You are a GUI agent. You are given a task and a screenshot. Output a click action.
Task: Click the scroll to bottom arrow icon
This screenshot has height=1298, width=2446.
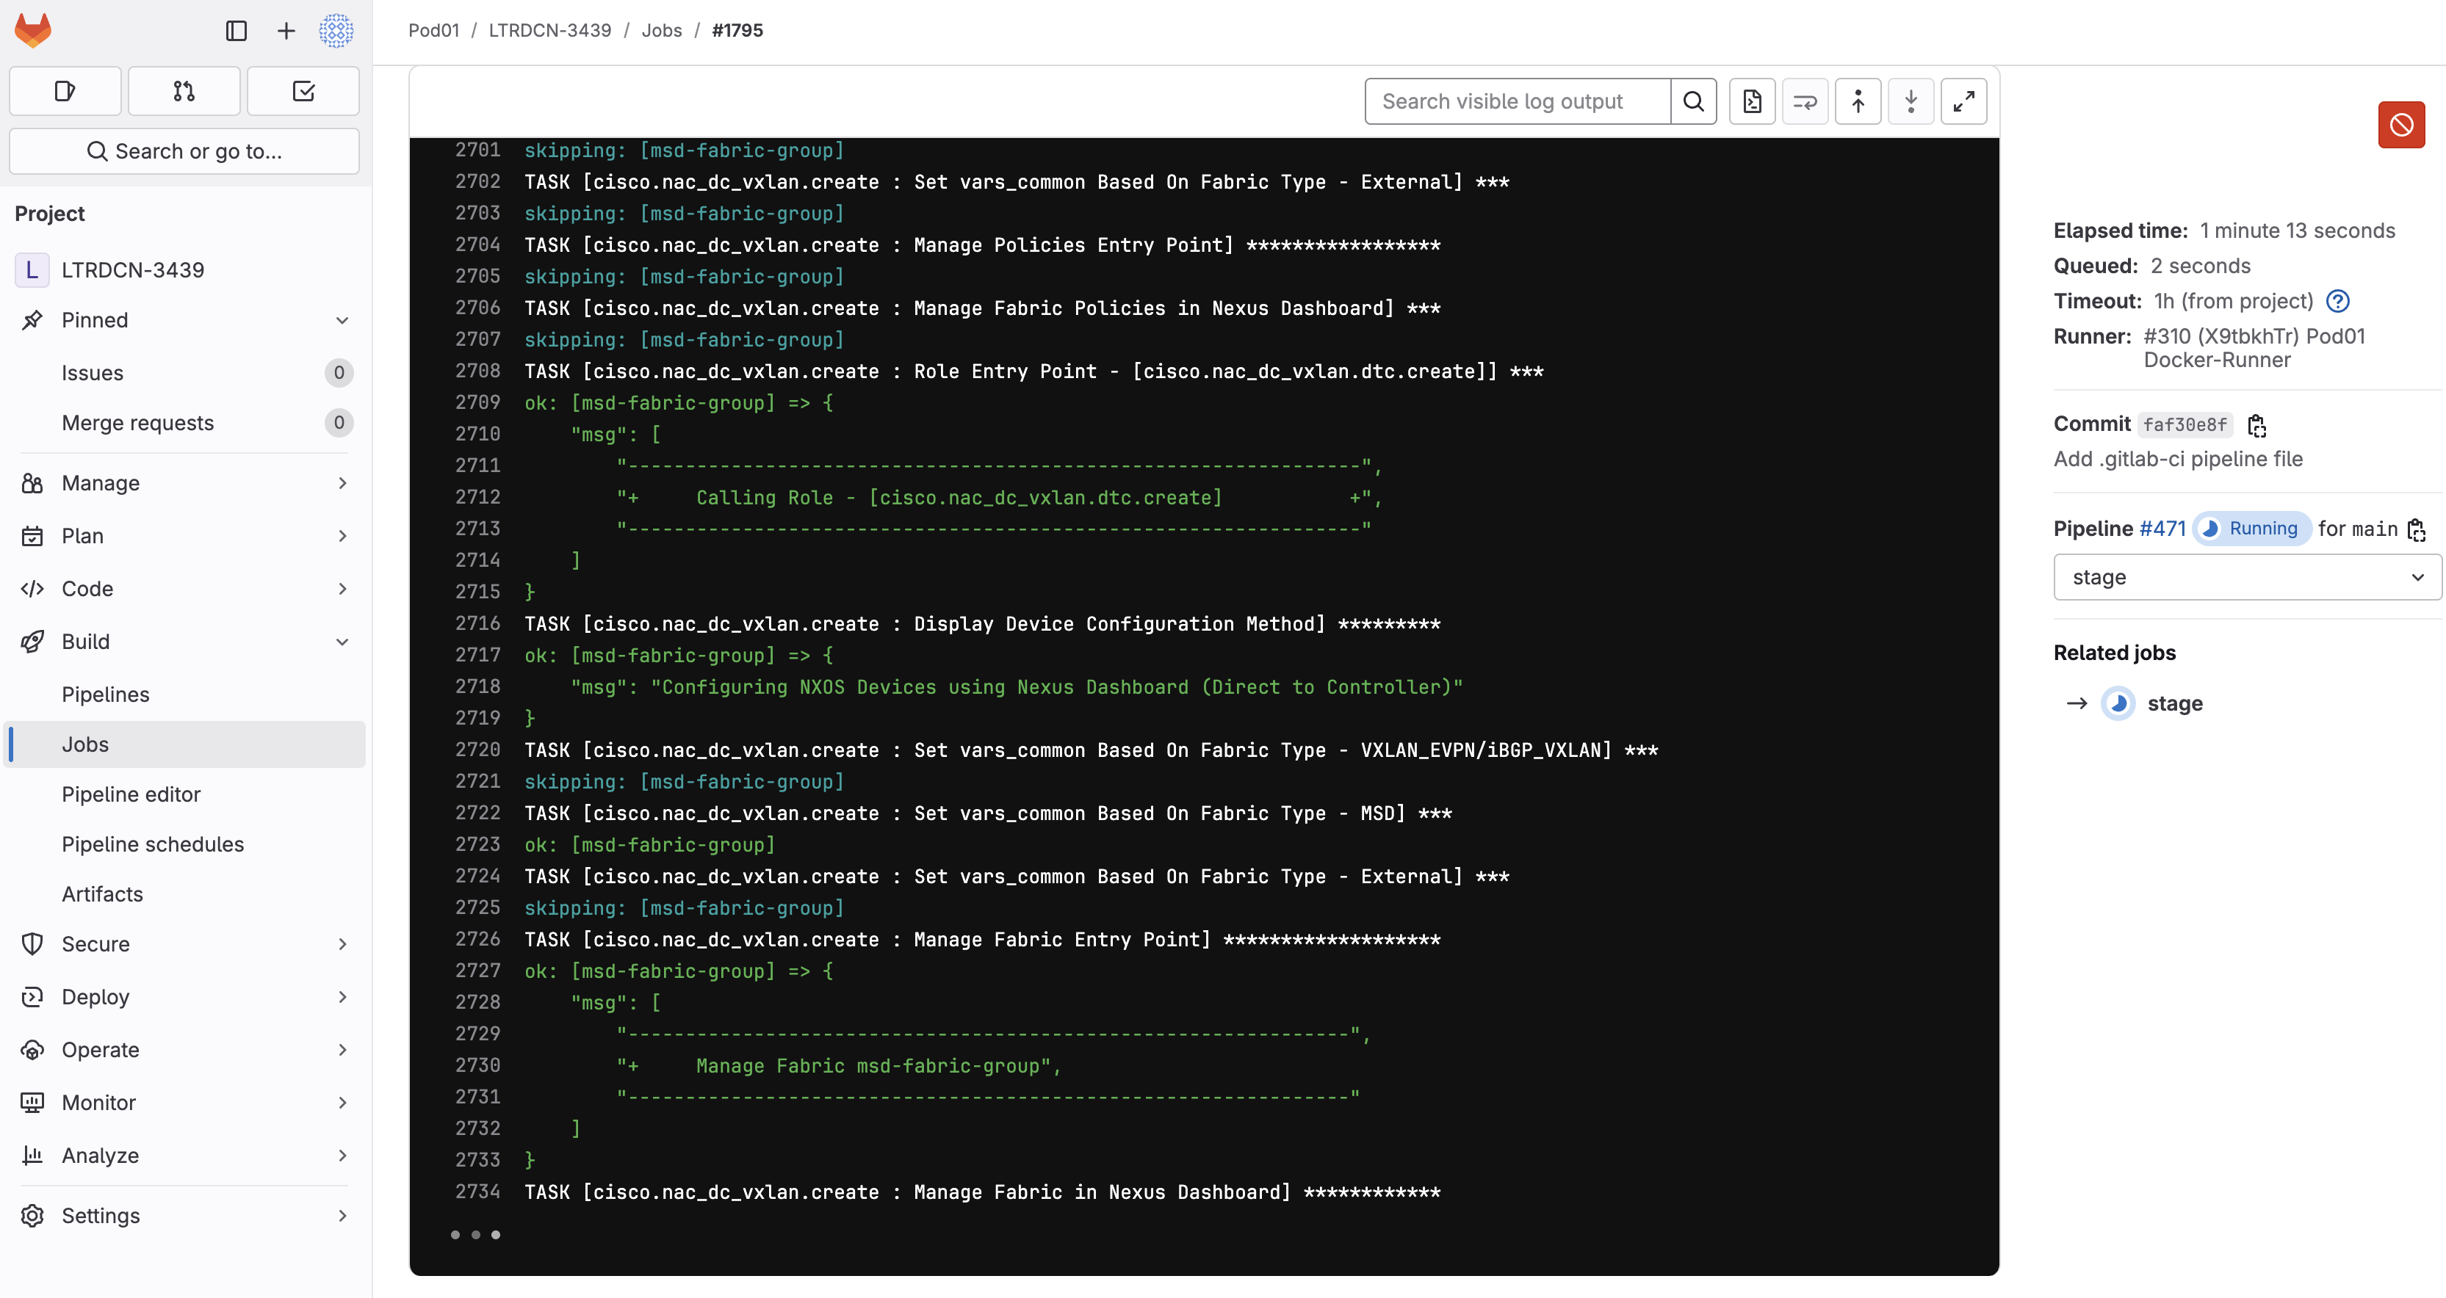click(x=1911, y=101)
